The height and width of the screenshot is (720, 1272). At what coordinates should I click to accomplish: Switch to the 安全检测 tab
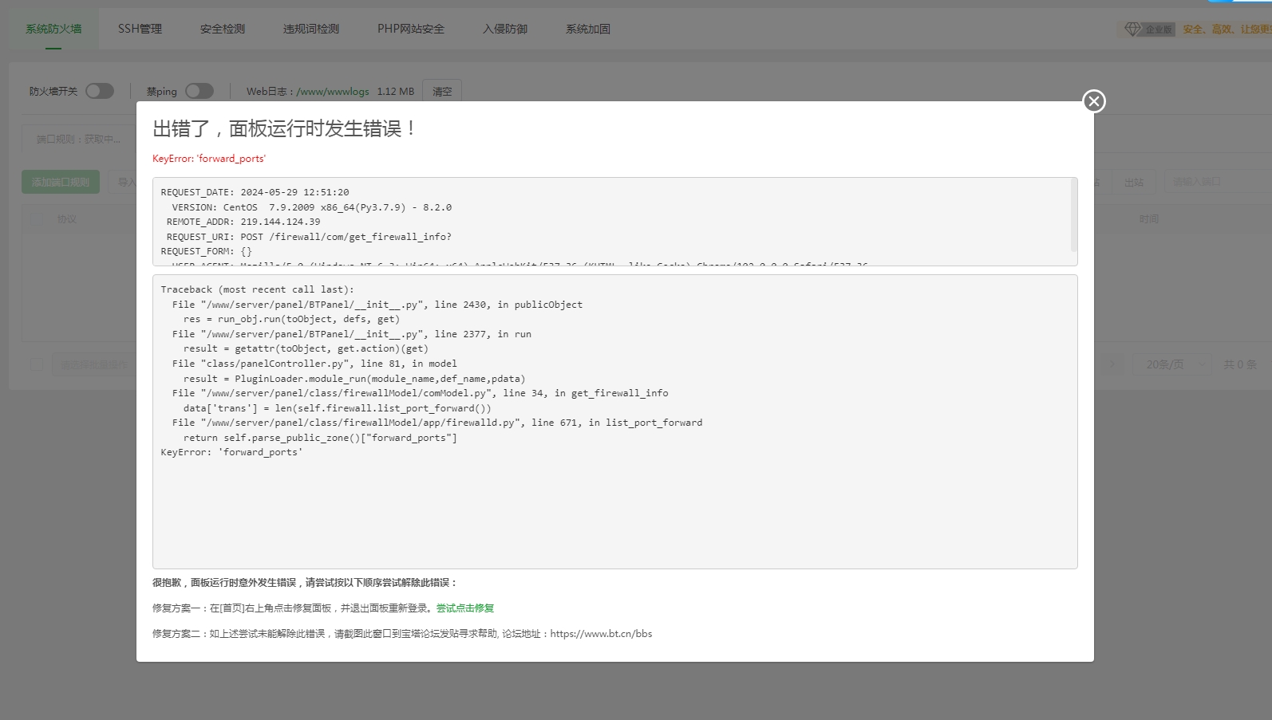[x=223, y=29]
